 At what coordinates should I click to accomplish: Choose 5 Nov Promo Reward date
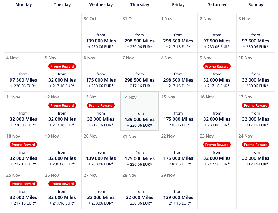tap(62, 72)
